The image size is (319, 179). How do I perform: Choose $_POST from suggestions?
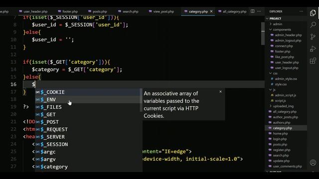[88, 122]
